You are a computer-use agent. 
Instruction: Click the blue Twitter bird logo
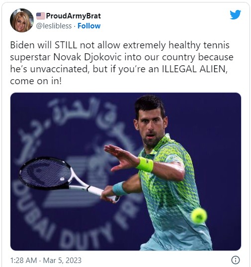tap(235, 14)
